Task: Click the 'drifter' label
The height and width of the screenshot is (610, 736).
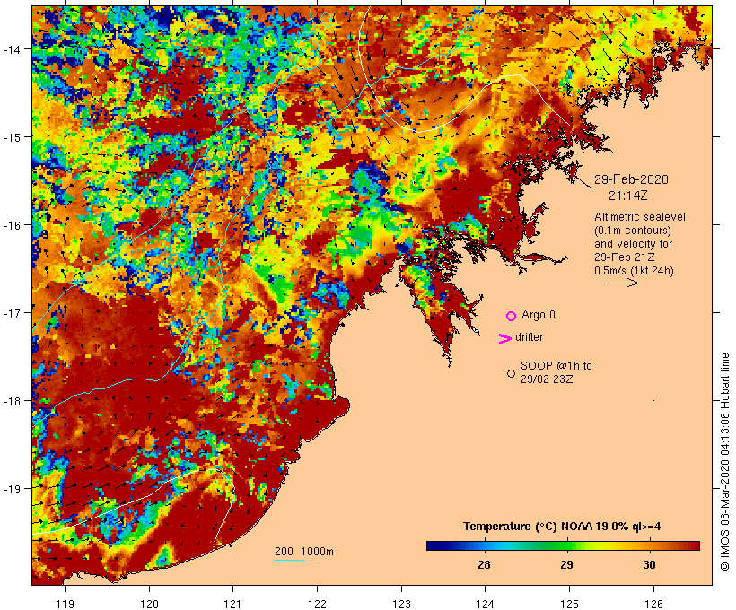Action: 529,337
